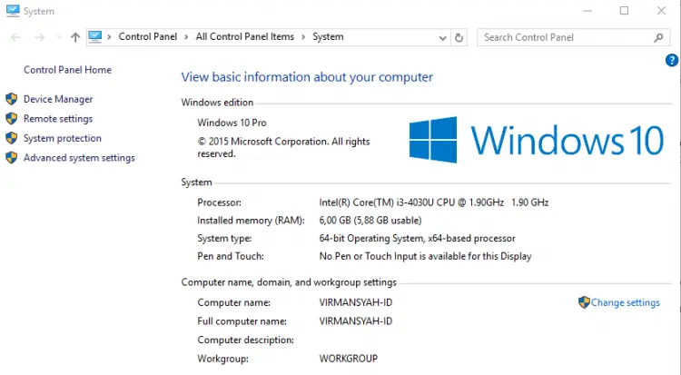Select All Control Panel Items breadcrumb
The height and width of the screenshot is (375, 681).
coord(245,37)
